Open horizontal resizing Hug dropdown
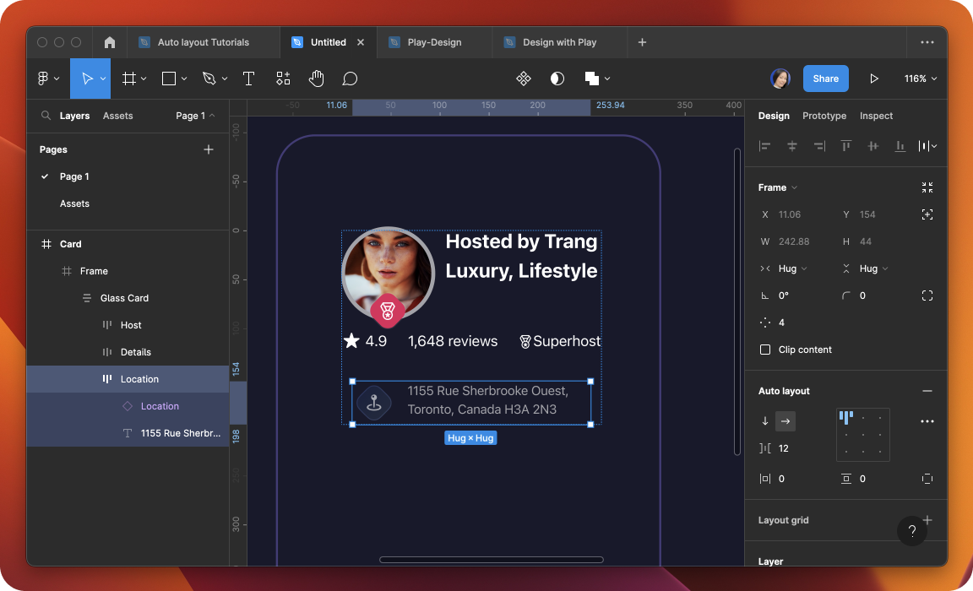The image size is (973, 591). tap(791, 268)
